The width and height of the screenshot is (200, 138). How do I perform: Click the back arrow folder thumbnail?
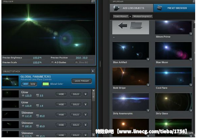click(x=130, y=27)
